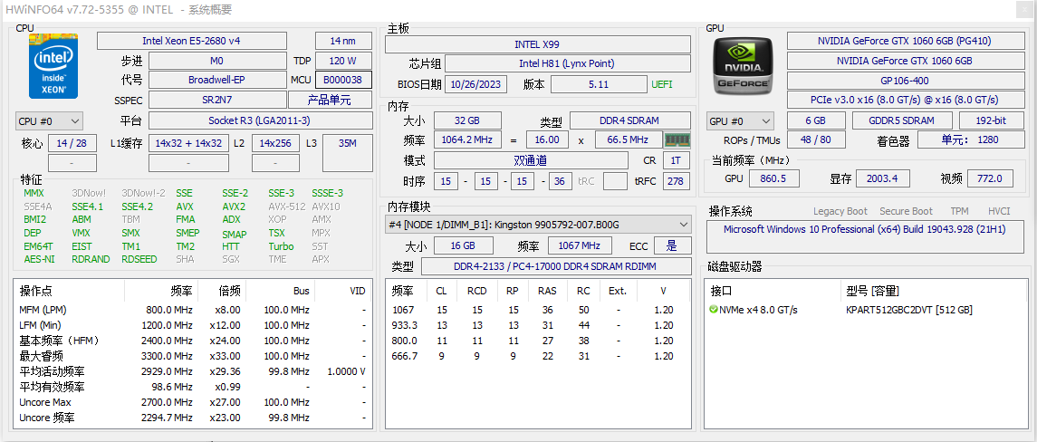This screenshot has height=442, width=1037.
Task: Click the Intel Xeon E5-2680 v4 name field
Action: point(191,41)
